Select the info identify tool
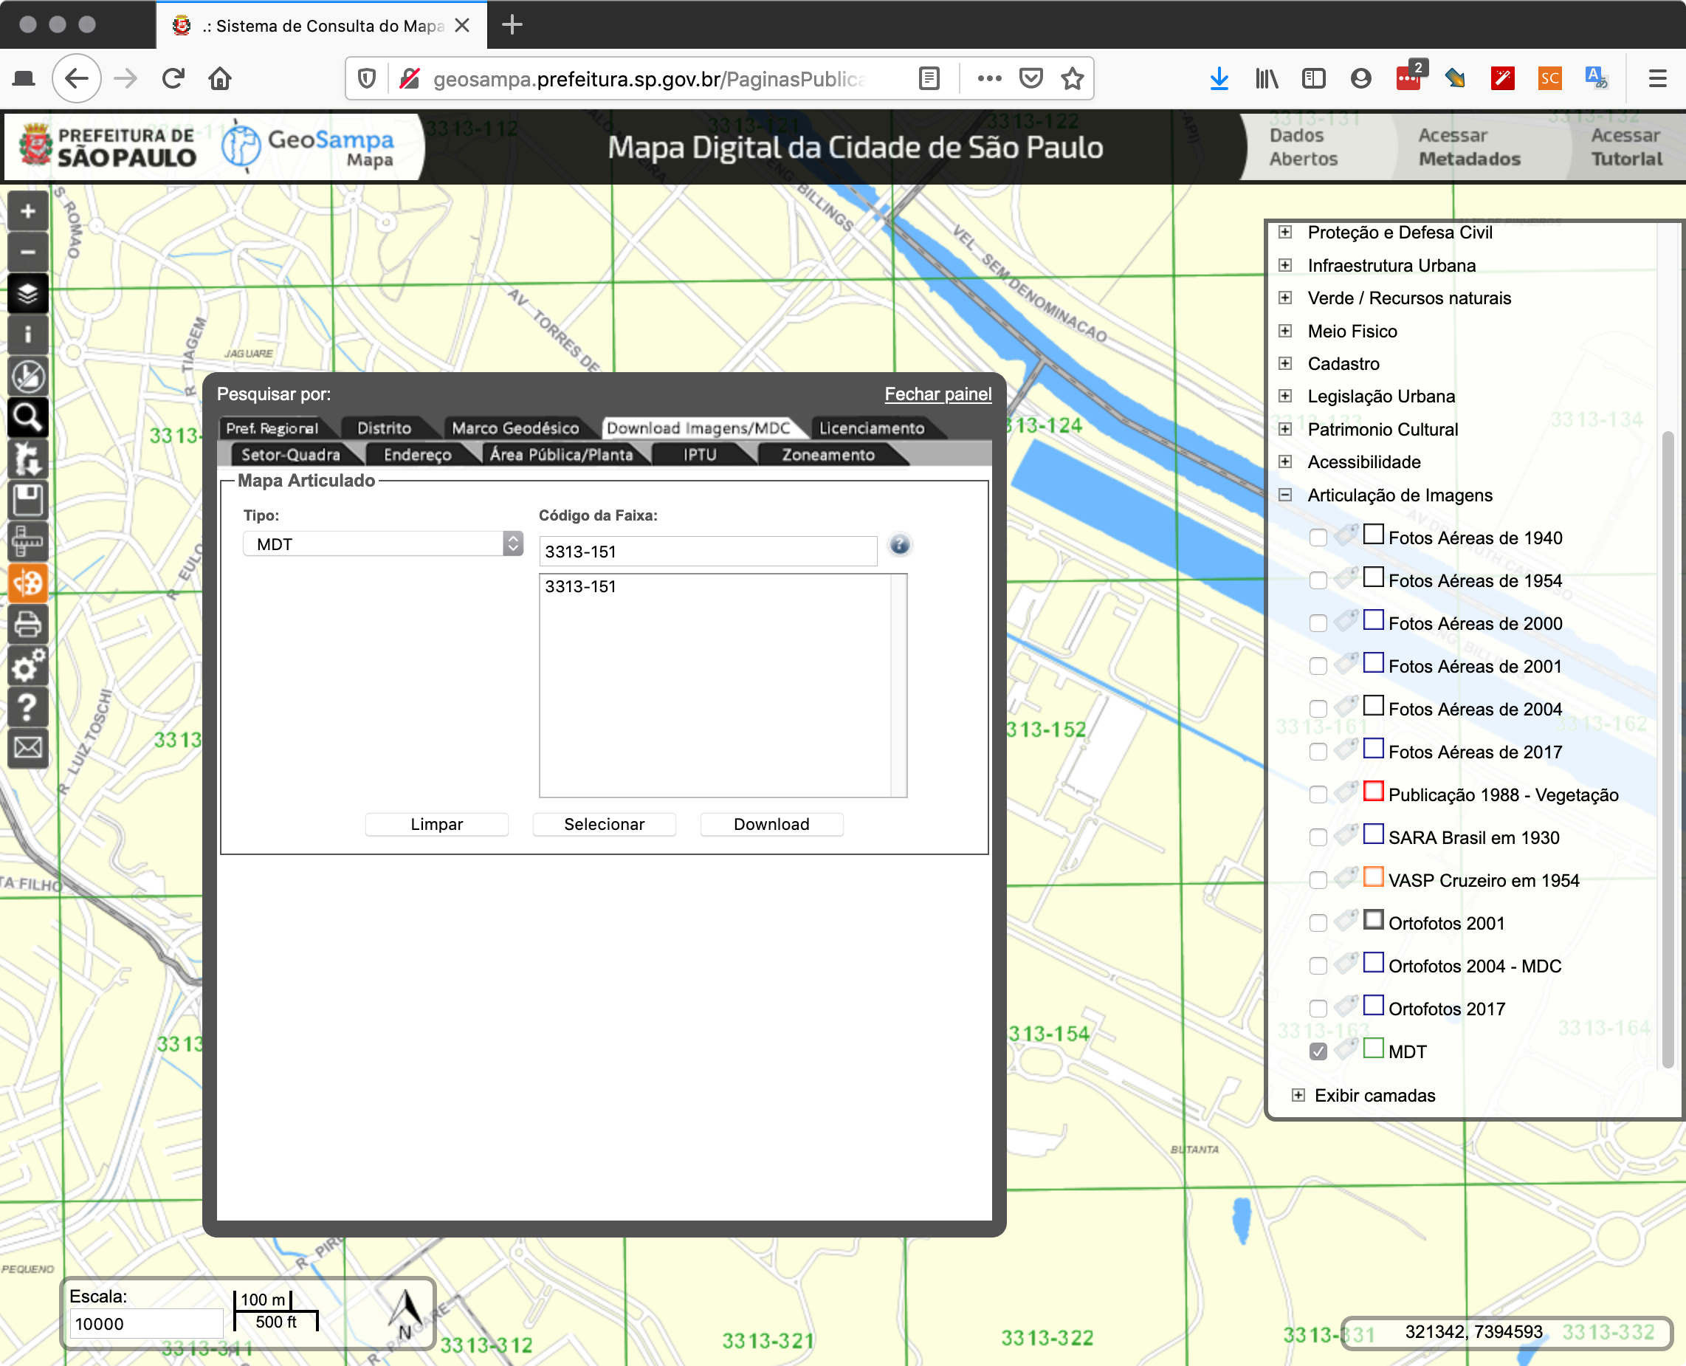 coord(27,334)
